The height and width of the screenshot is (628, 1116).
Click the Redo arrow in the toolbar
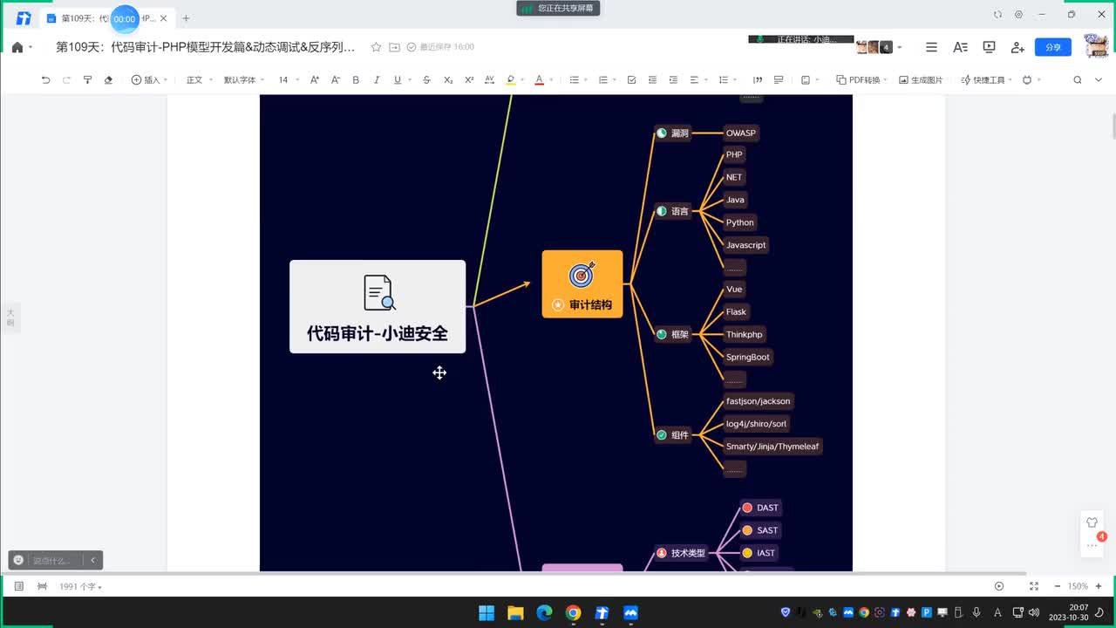click(66, 80)
